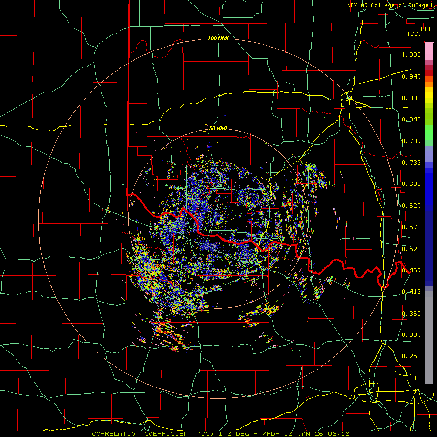This screenshot has height=437, width=437.
Task: Pick the pink segment of the color bar
Action: 429,52
